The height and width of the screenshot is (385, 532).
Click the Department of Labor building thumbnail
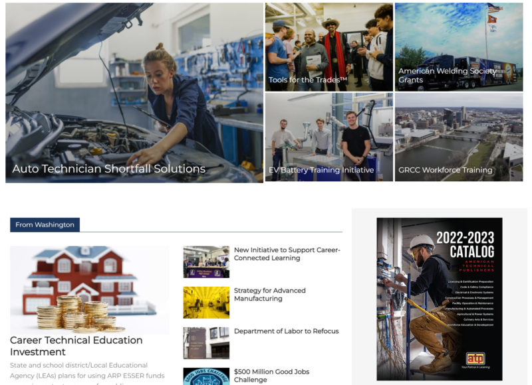point(206,343)
